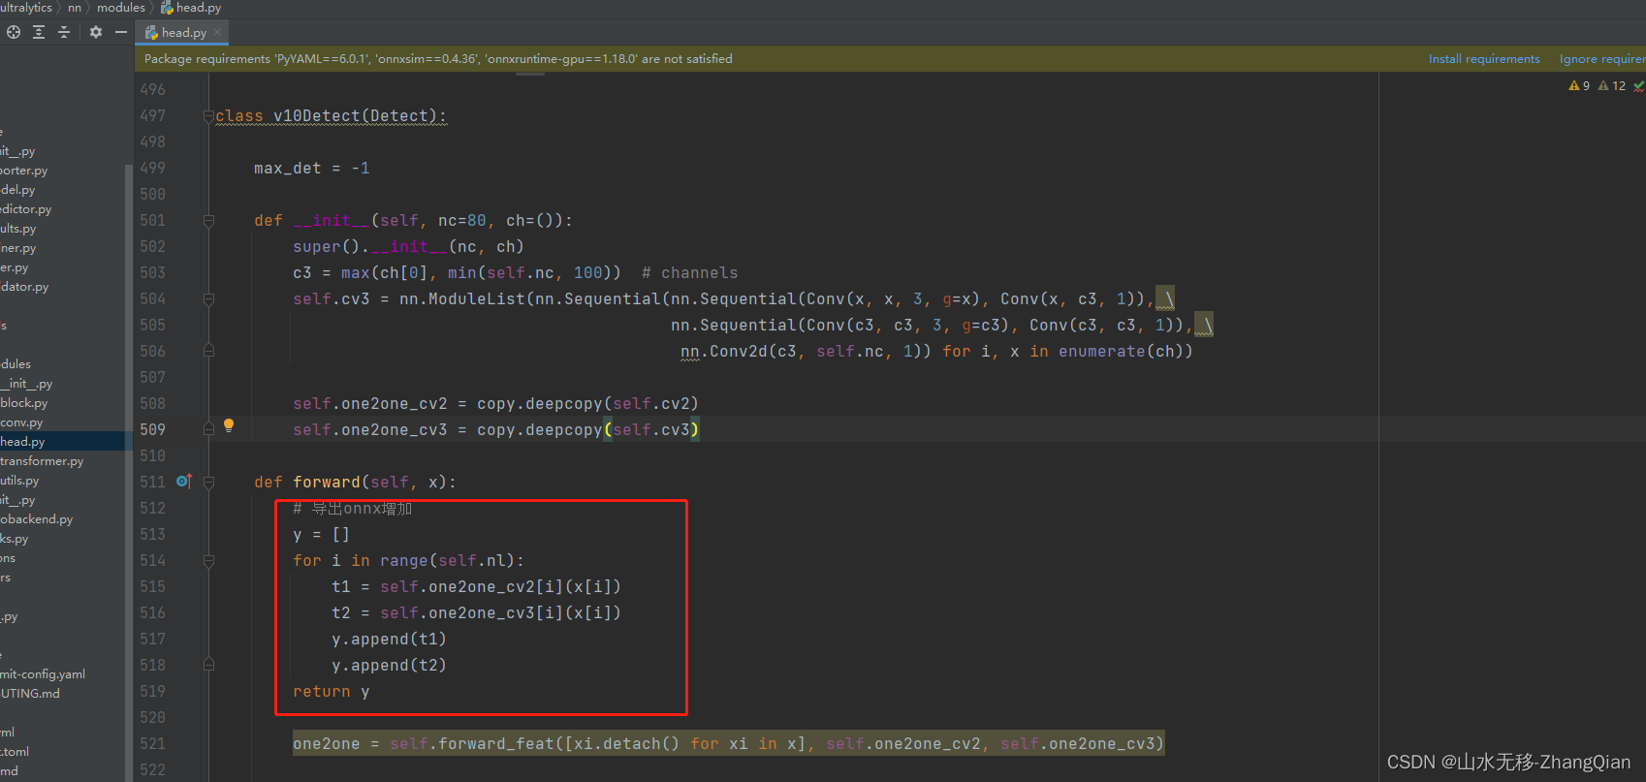Click the weak warning indicator showing 12

pos(1612,86)
